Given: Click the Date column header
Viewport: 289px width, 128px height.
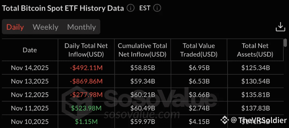Looking at the screenshot, I should pos(30,50).
